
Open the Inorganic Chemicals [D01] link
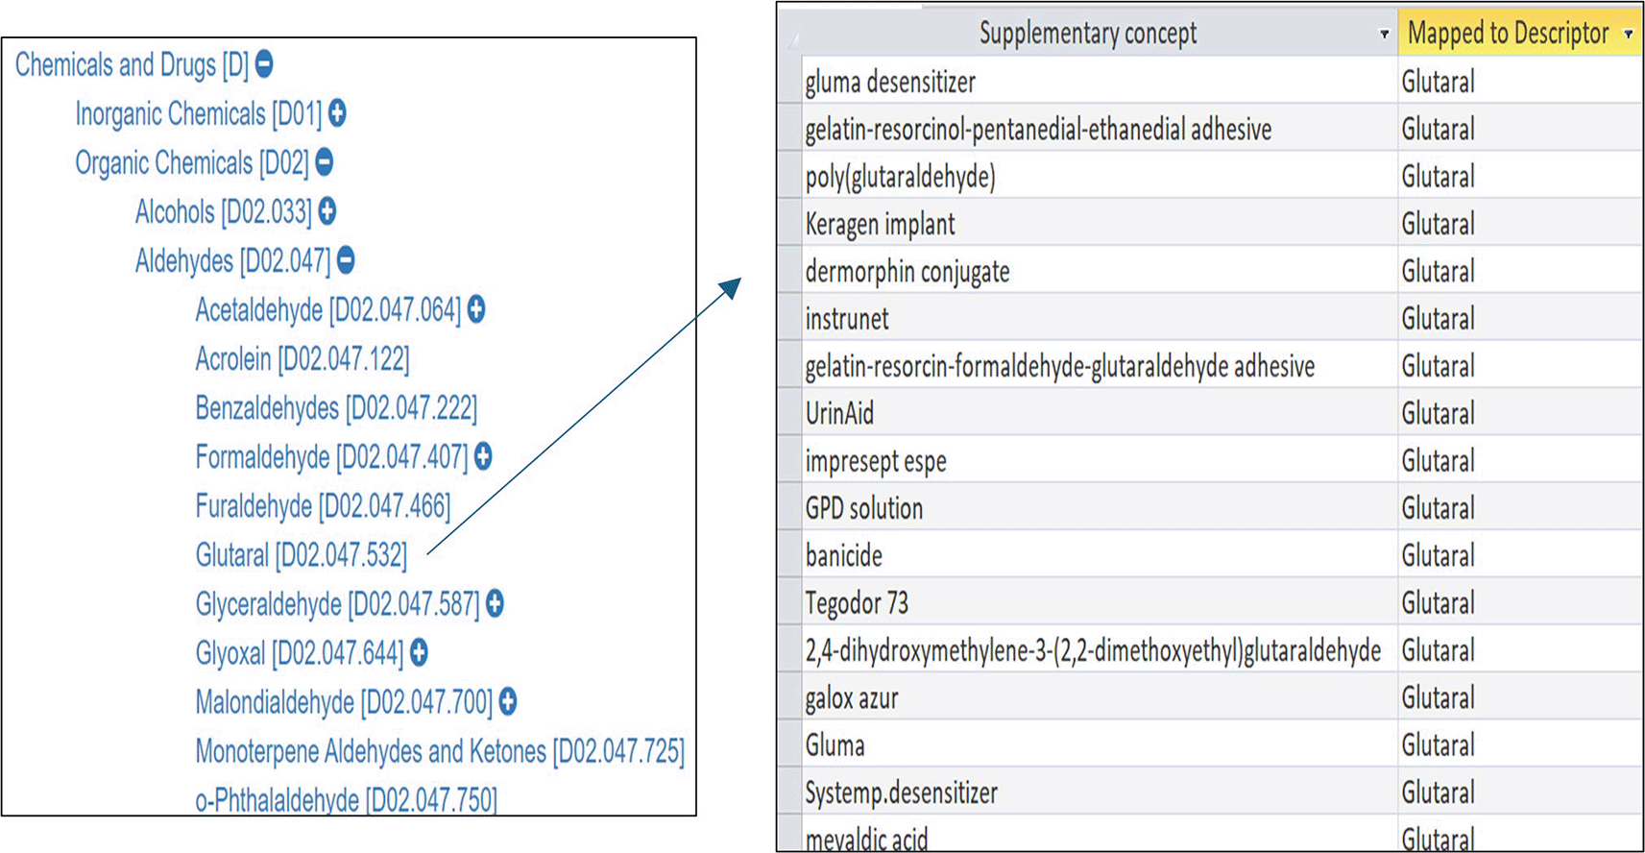coord(199,113)
